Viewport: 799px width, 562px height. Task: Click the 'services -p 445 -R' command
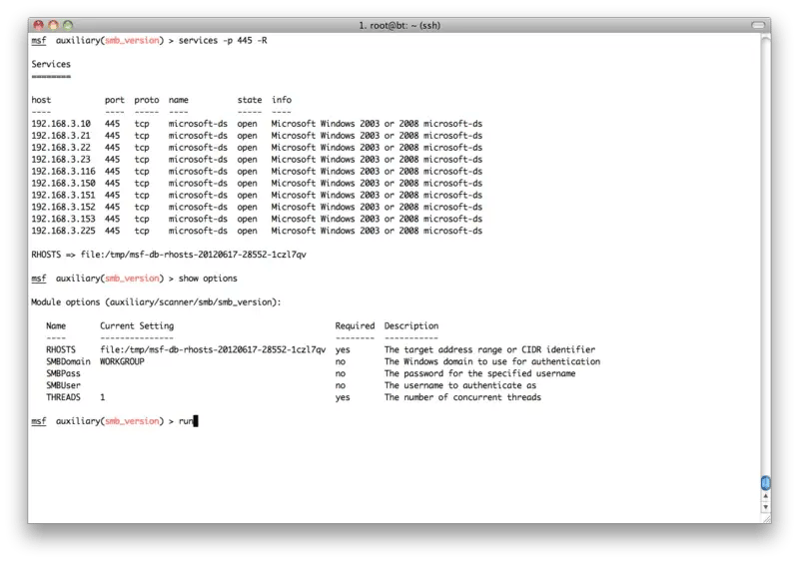pyautogui.click(x=224, y=40)
